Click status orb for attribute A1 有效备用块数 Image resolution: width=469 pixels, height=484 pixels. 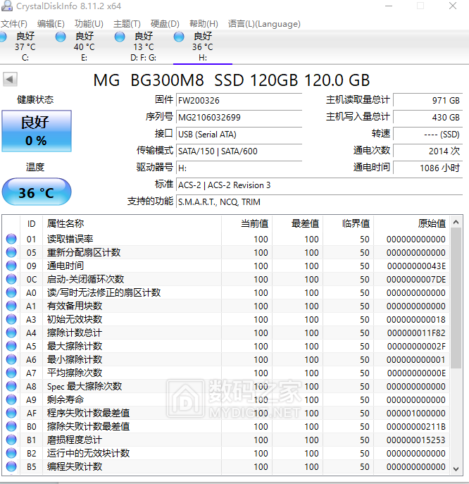tap(11, 306)
